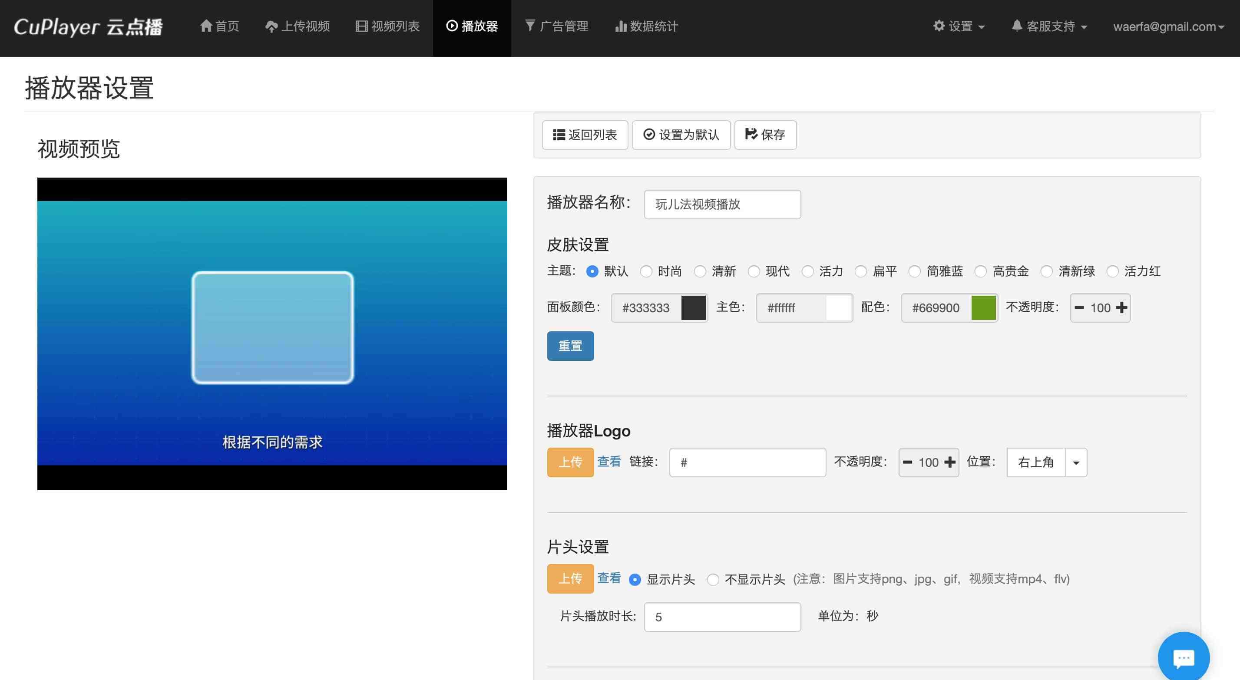Decrease Logo opacity with minus icon

[907, 462]
